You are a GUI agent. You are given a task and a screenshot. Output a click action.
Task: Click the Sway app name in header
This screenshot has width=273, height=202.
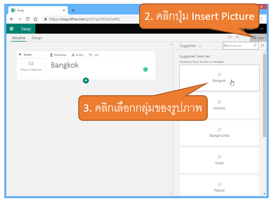[x=26, y=29]
